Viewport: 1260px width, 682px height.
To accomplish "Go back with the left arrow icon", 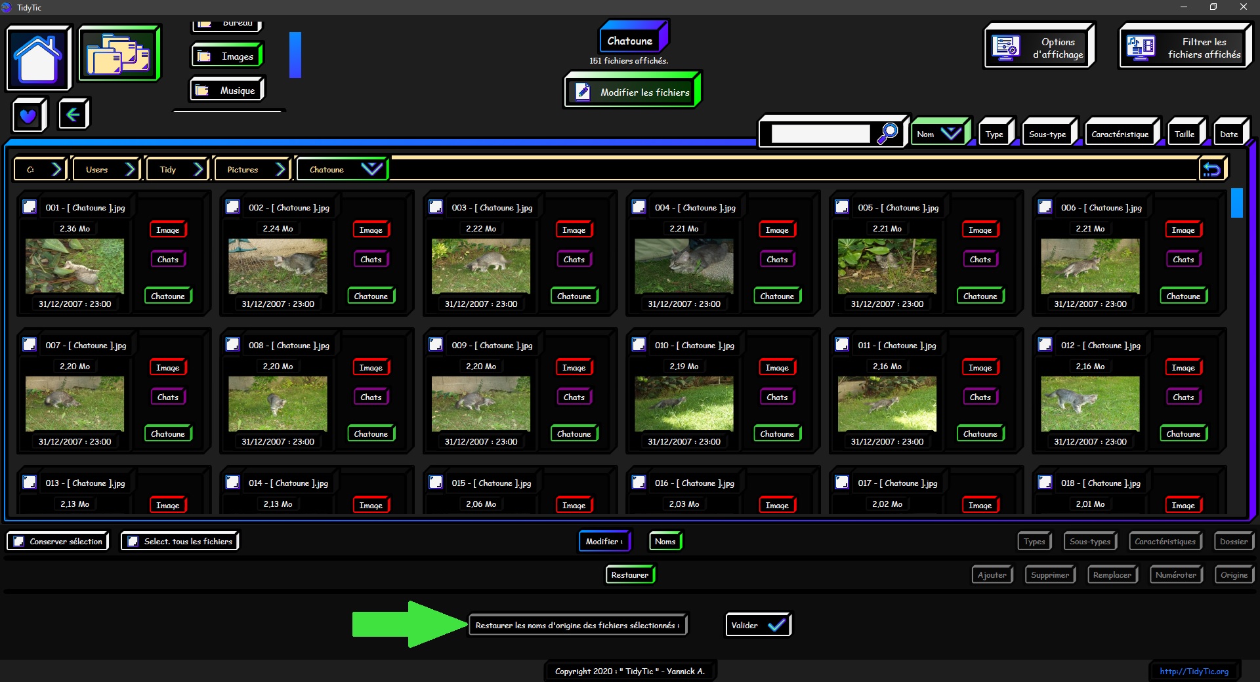I will 73,115.
